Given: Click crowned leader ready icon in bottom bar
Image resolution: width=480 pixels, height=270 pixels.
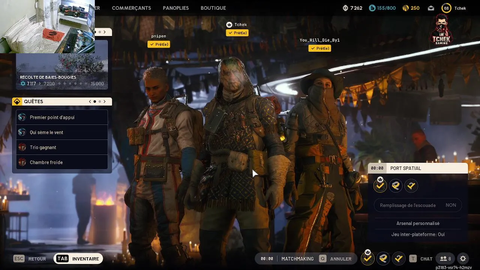Looking at the screenshot, I should (368, 258).
